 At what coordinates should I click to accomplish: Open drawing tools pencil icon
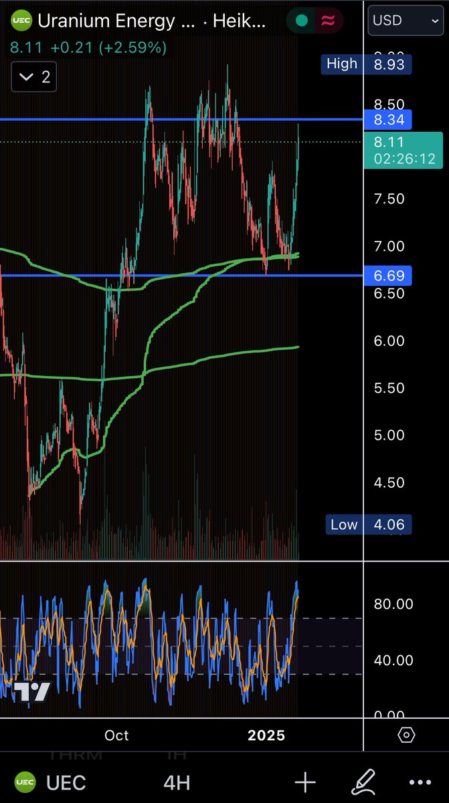(365, 783)
